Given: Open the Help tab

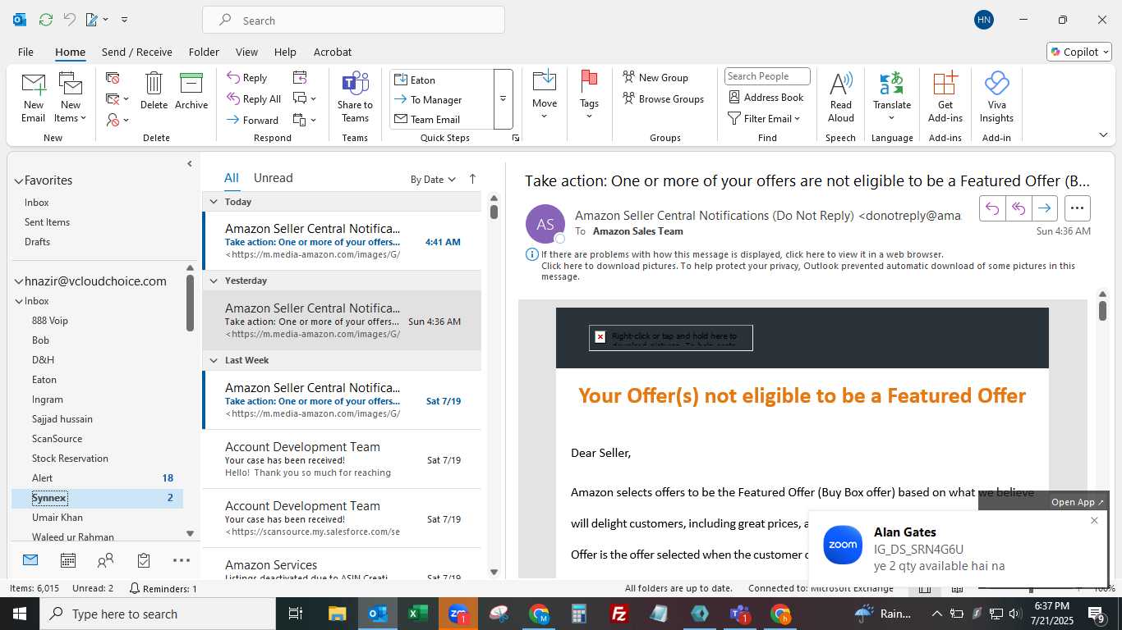Looking at the screenshot, I should (x=285, y=52).
